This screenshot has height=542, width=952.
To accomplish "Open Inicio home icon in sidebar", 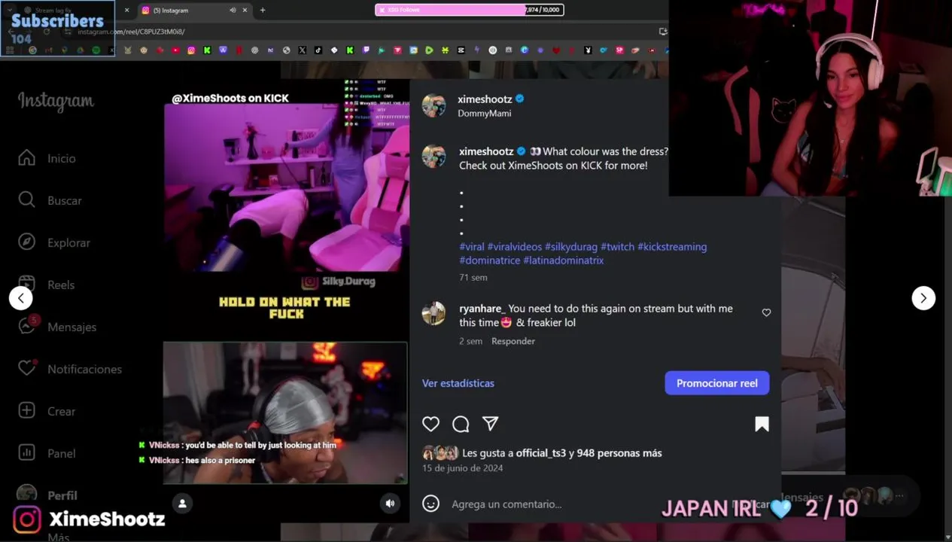I will click(27, 158).
